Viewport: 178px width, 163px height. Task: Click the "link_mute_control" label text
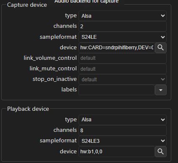pos(53,69)
